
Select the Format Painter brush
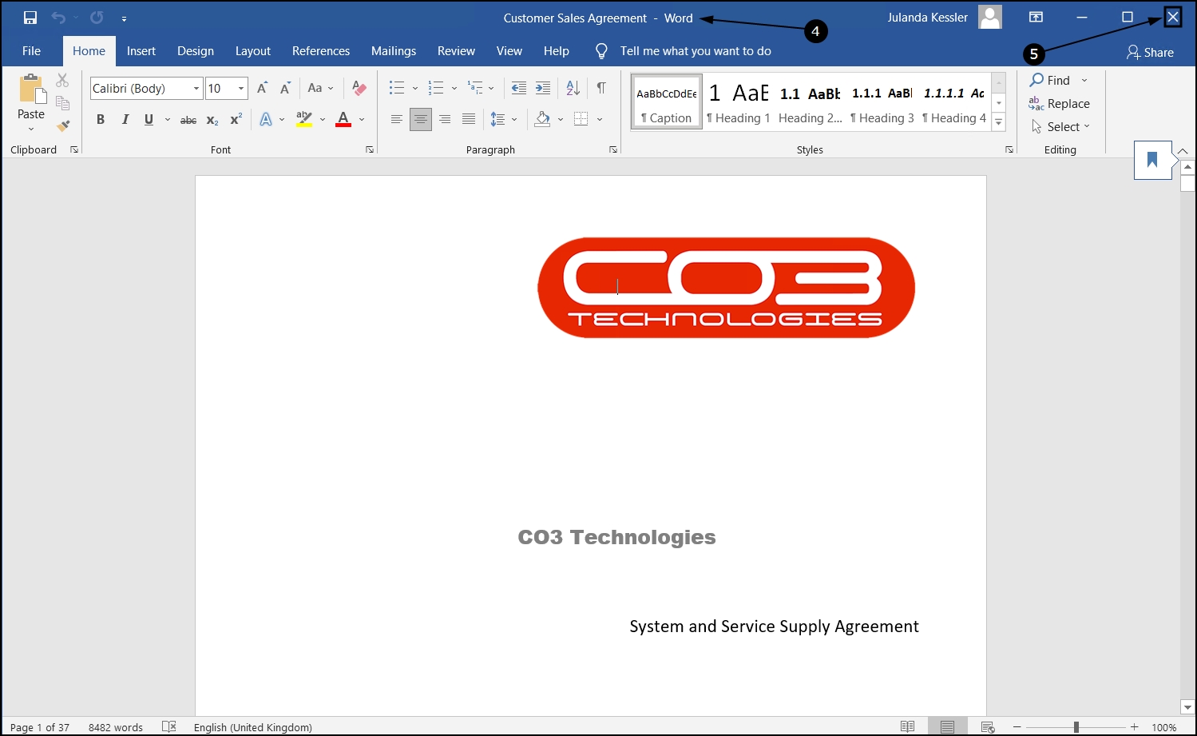coord(63,126)
